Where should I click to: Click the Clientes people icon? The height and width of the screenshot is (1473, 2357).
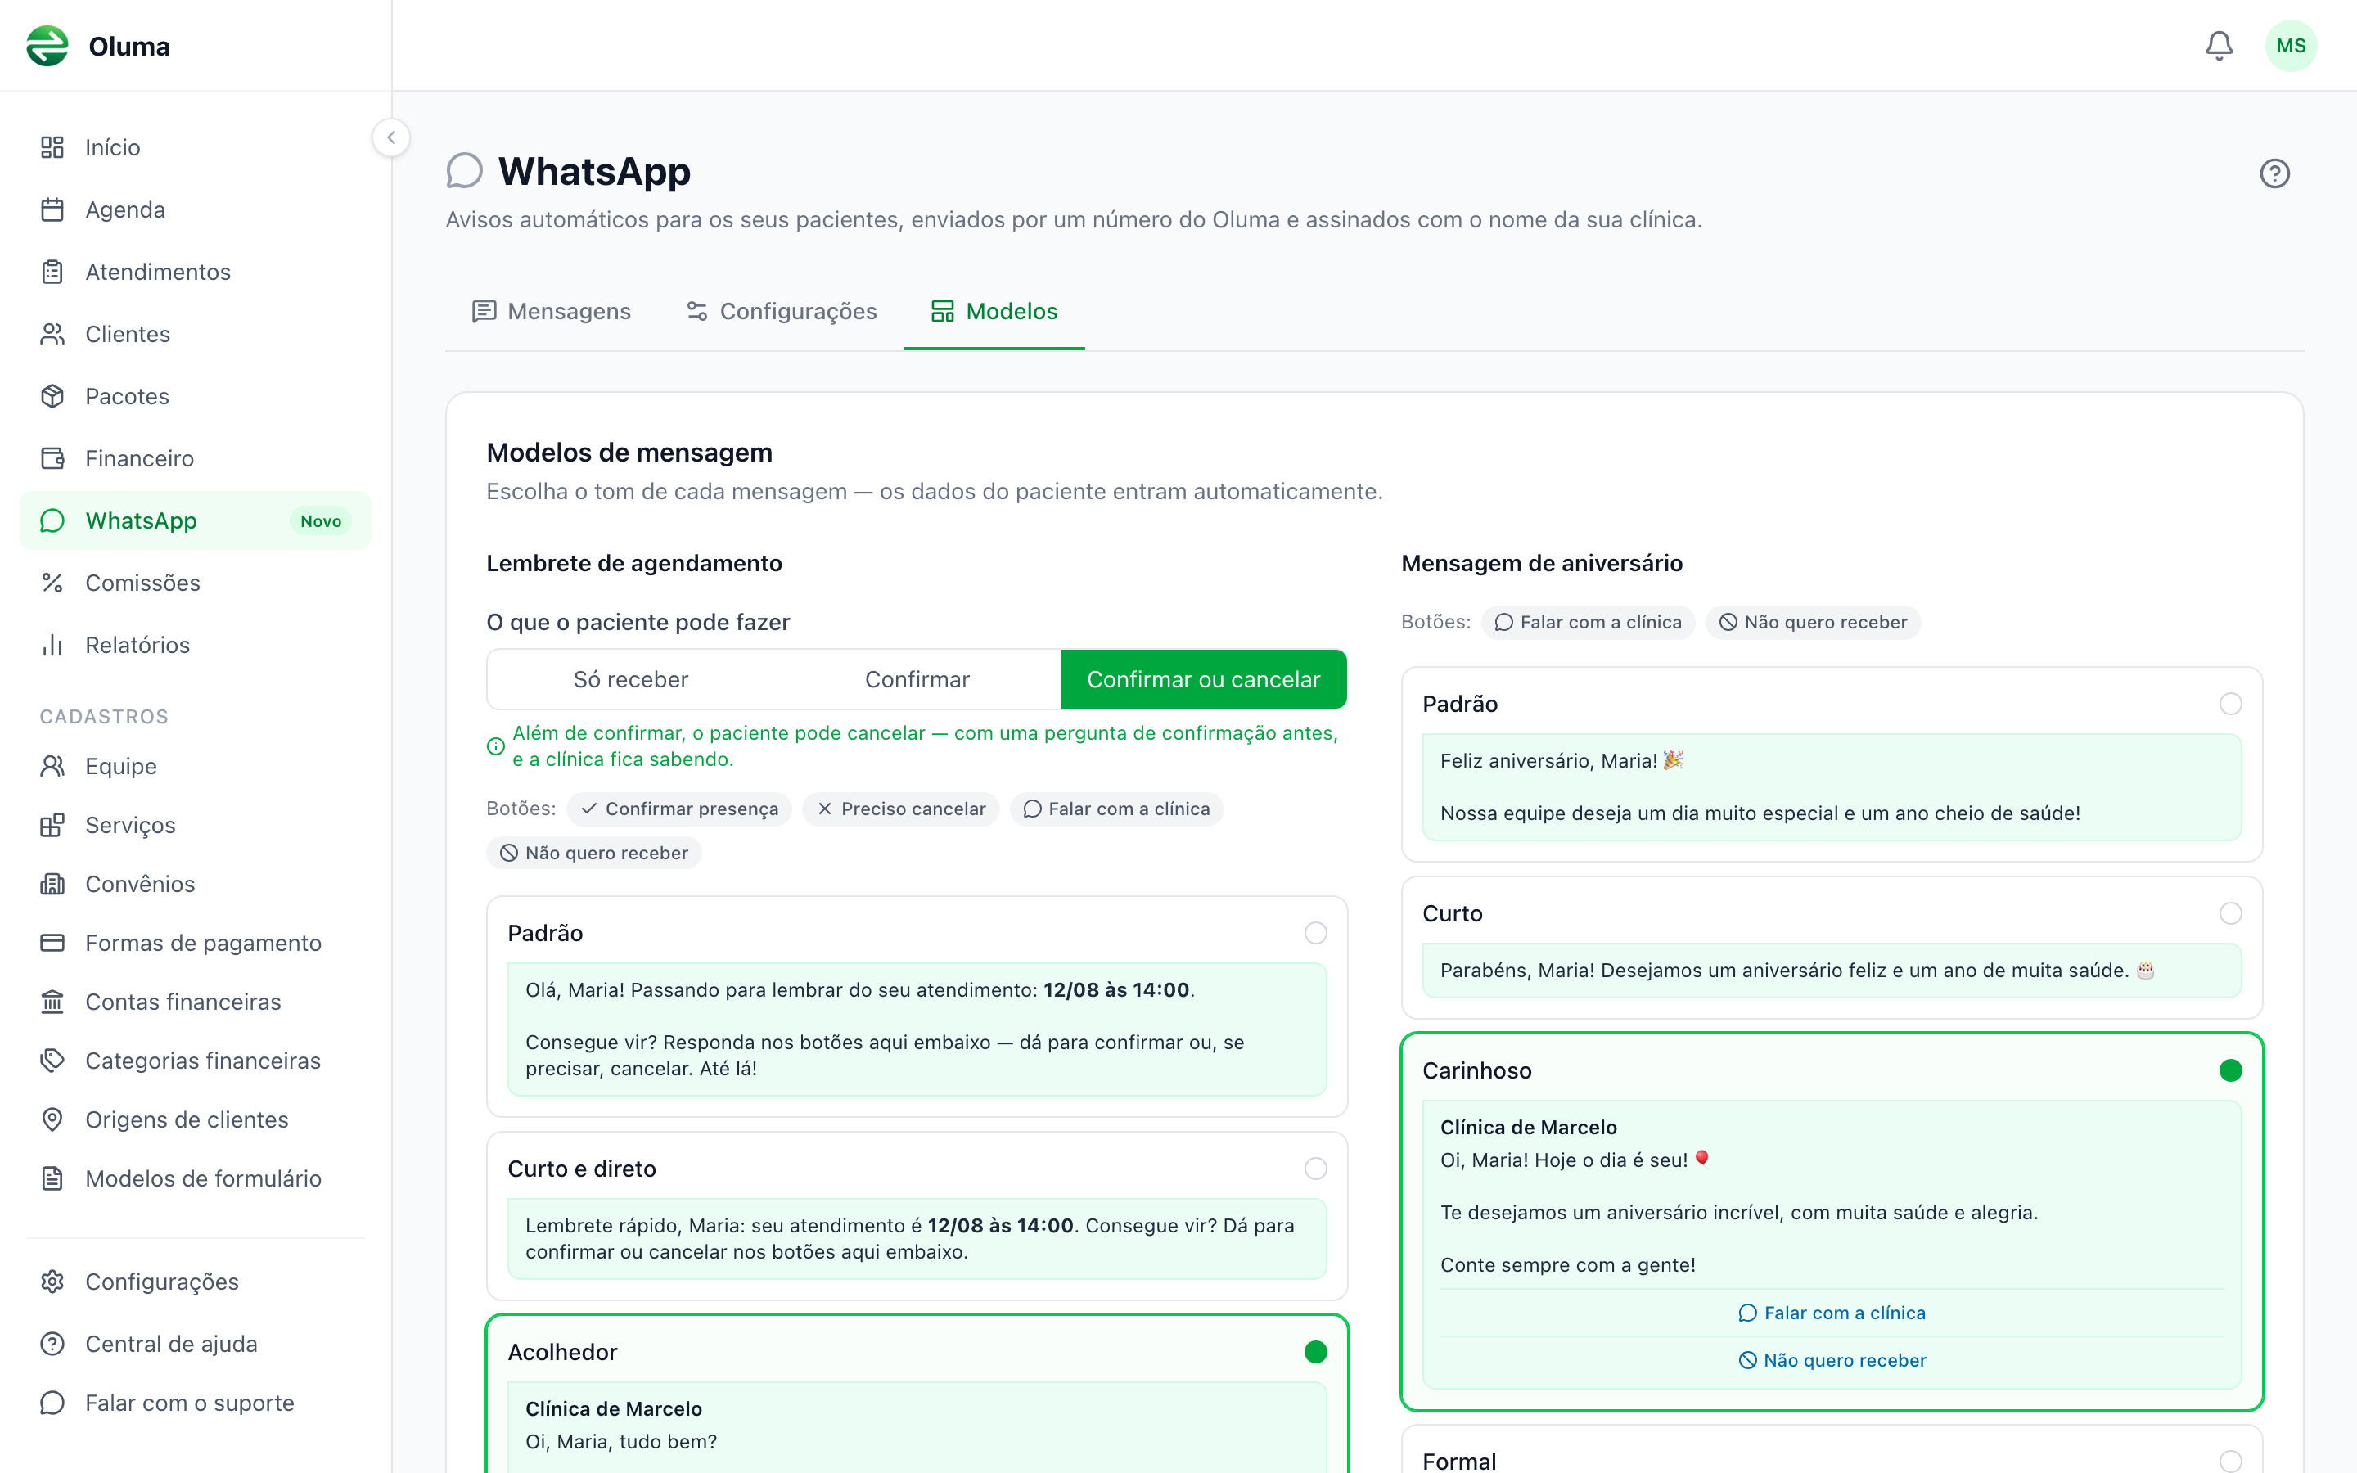(52, 334)
